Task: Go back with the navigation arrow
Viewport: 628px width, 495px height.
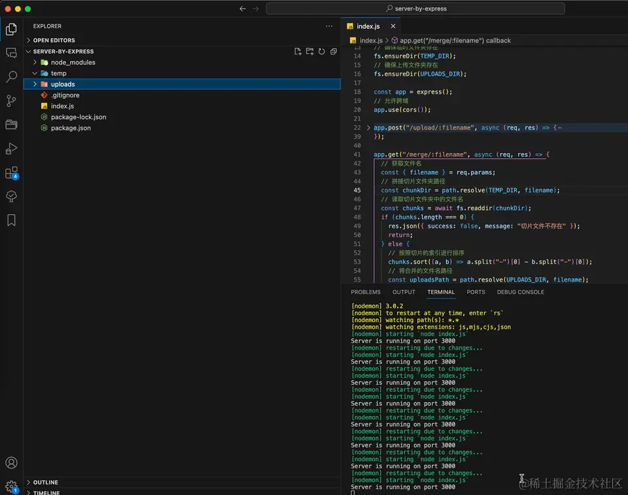Action: pos(242,9)
